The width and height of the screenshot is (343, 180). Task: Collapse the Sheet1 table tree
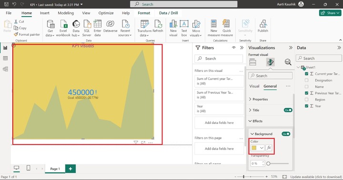[298, 67]
